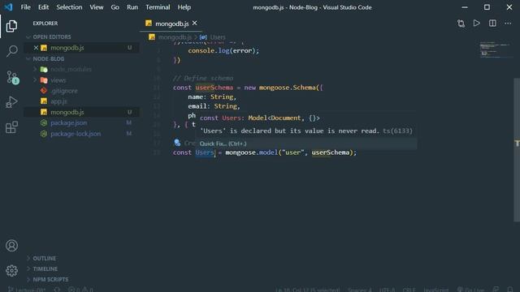Open package-lock.json in the file tree
The width and height of the screenshot is (520, 292).
click(76, 134)
